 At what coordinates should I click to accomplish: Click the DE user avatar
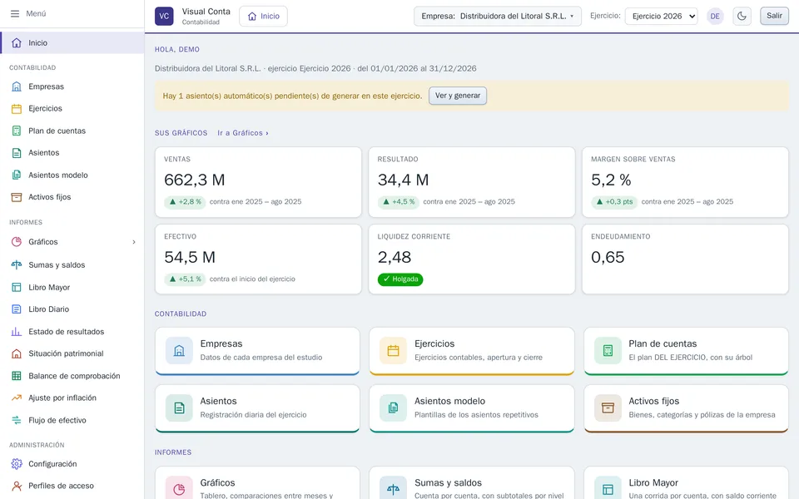tap(715, 17)
